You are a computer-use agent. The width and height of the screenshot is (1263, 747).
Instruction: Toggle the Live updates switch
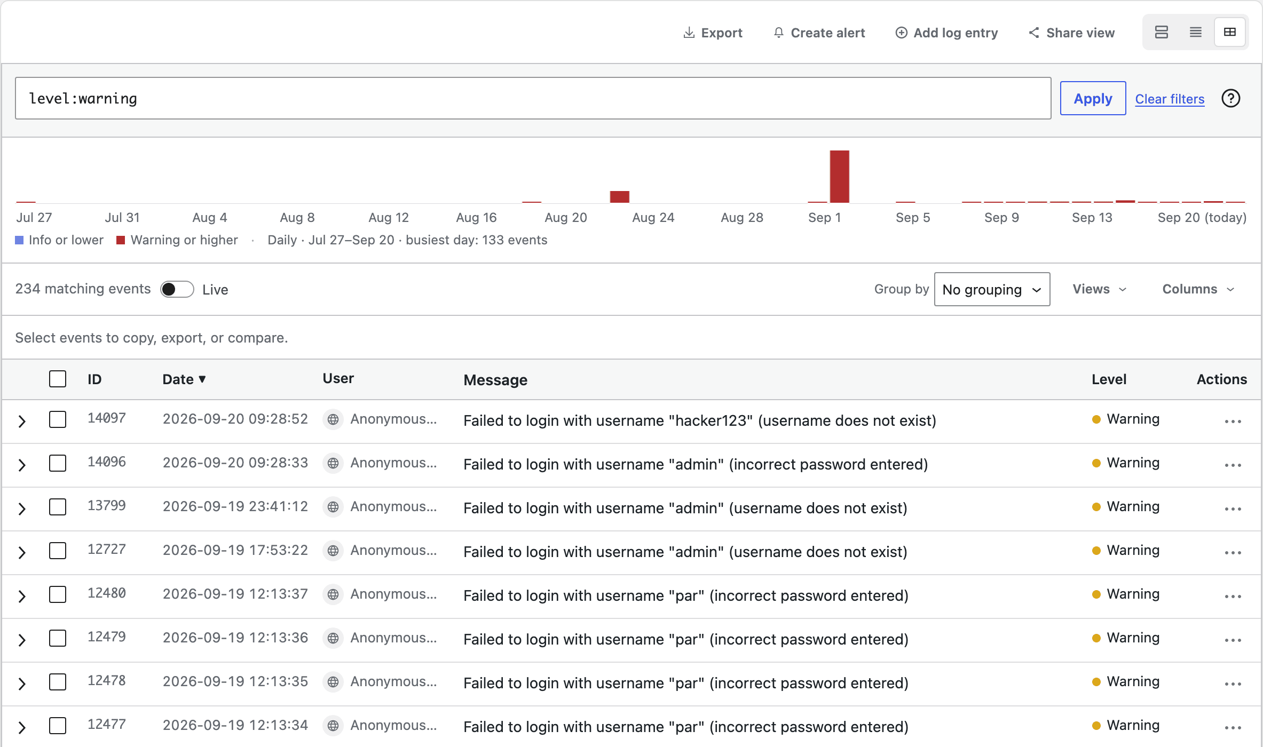point(177,289)
